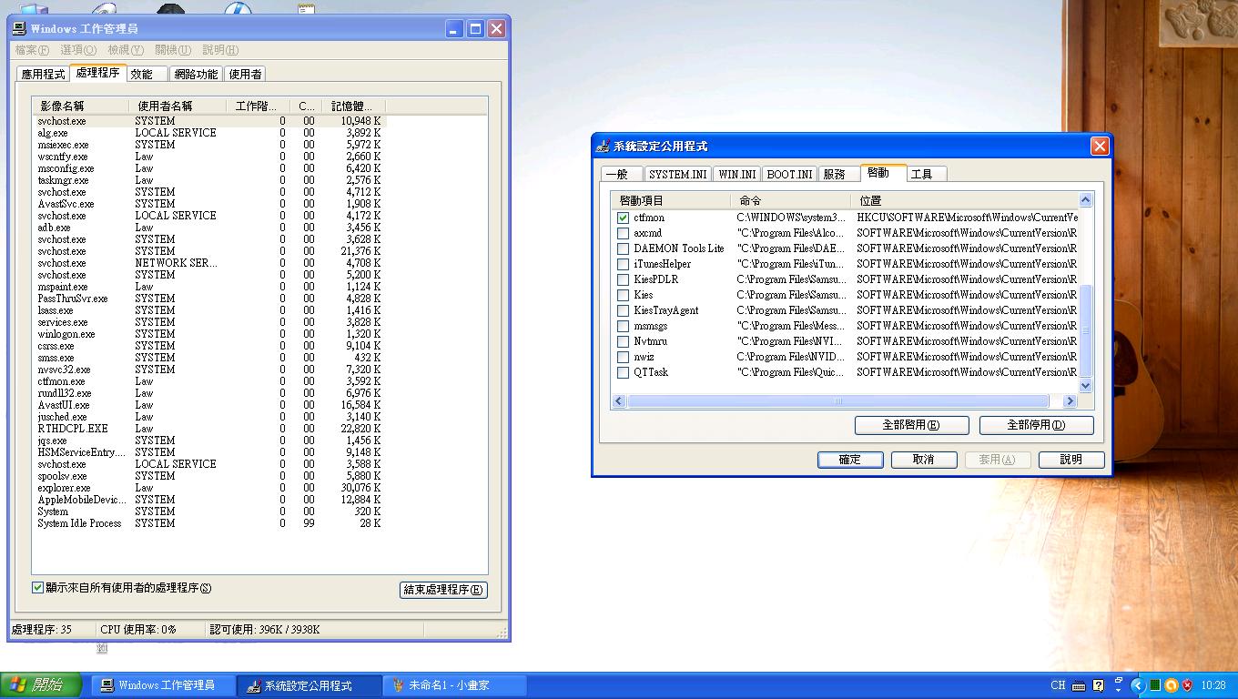The width and height of the screenshot is (1238, 699).
Task: Open the red Security Center shield icon
Action: pos(1188,685)
